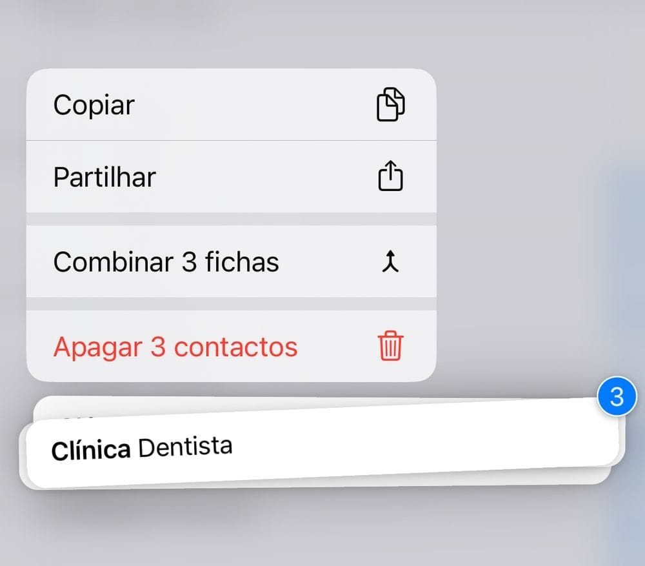645x566 pixels.
Task: Tap the red trash can icon
Action: pos(390,346)
